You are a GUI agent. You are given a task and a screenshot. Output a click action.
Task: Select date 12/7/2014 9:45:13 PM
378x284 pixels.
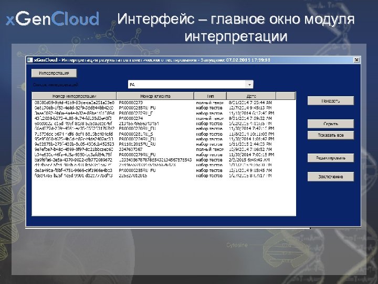pyautogui.click(x=250, y=108)
